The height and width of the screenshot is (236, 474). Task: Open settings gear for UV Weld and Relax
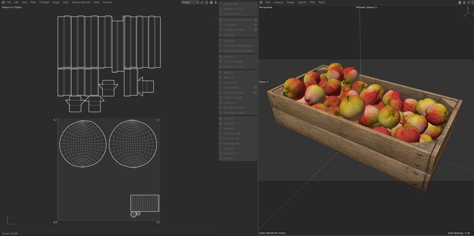pyautogui.click(x=255, y=30)
